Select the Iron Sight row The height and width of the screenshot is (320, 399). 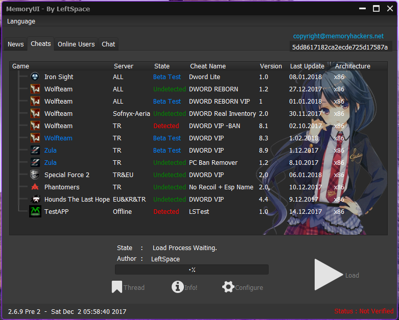[x=199, y=77]
